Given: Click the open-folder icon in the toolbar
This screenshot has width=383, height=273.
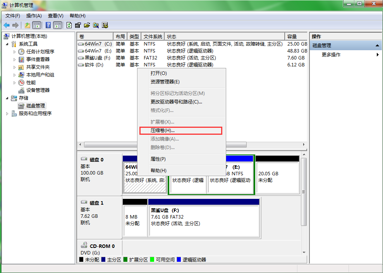Looking at the screenshot, I should pyautogui.click(x=87, y=25).
